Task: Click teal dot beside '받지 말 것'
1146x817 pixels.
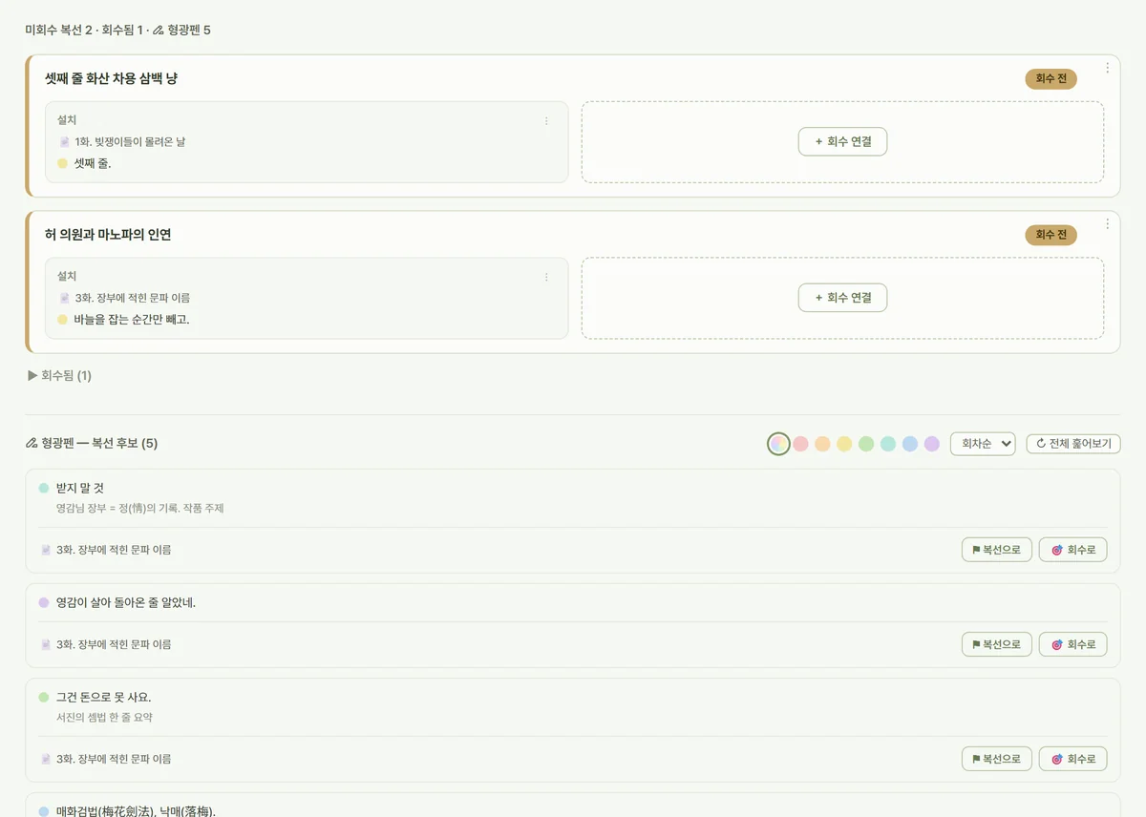Action: pyautogui.click(x=43, y=489)
